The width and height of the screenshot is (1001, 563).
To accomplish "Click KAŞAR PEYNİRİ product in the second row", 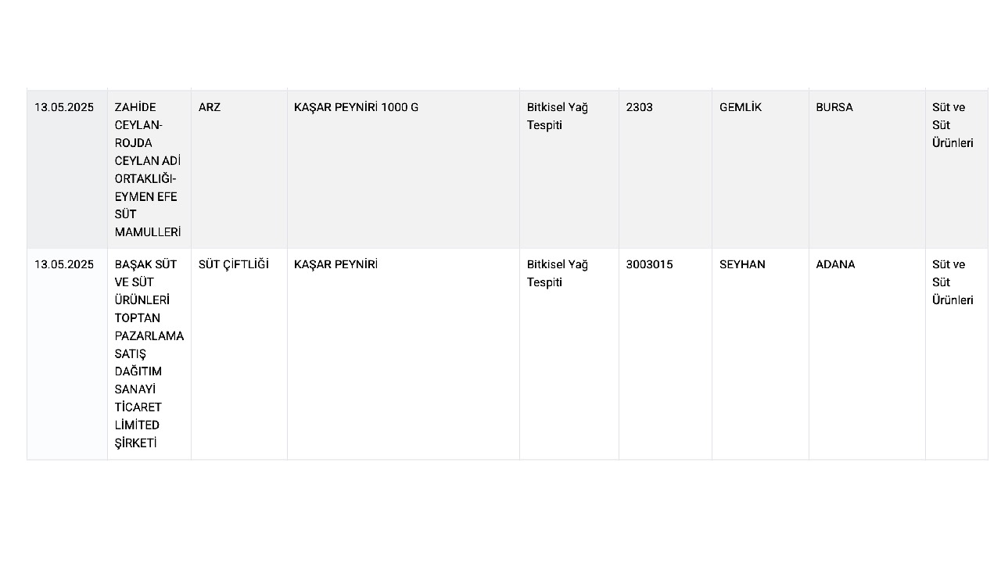I will pyautogui.click(x=335, y=264).
